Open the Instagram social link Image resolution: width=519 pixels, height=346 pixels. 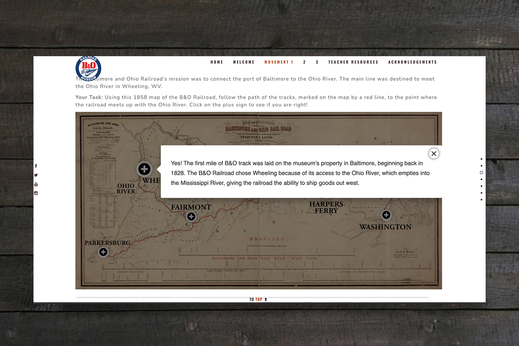click(36, 193)
